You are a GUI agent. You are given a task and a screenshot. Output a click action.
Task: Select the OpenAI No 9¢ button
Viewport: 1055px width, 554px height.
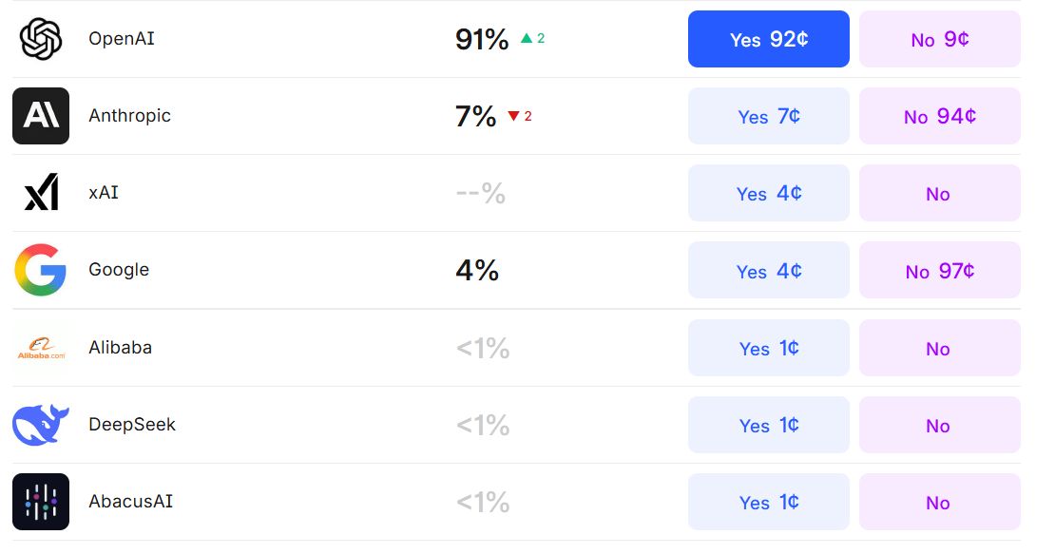click(x=939, y=39)
